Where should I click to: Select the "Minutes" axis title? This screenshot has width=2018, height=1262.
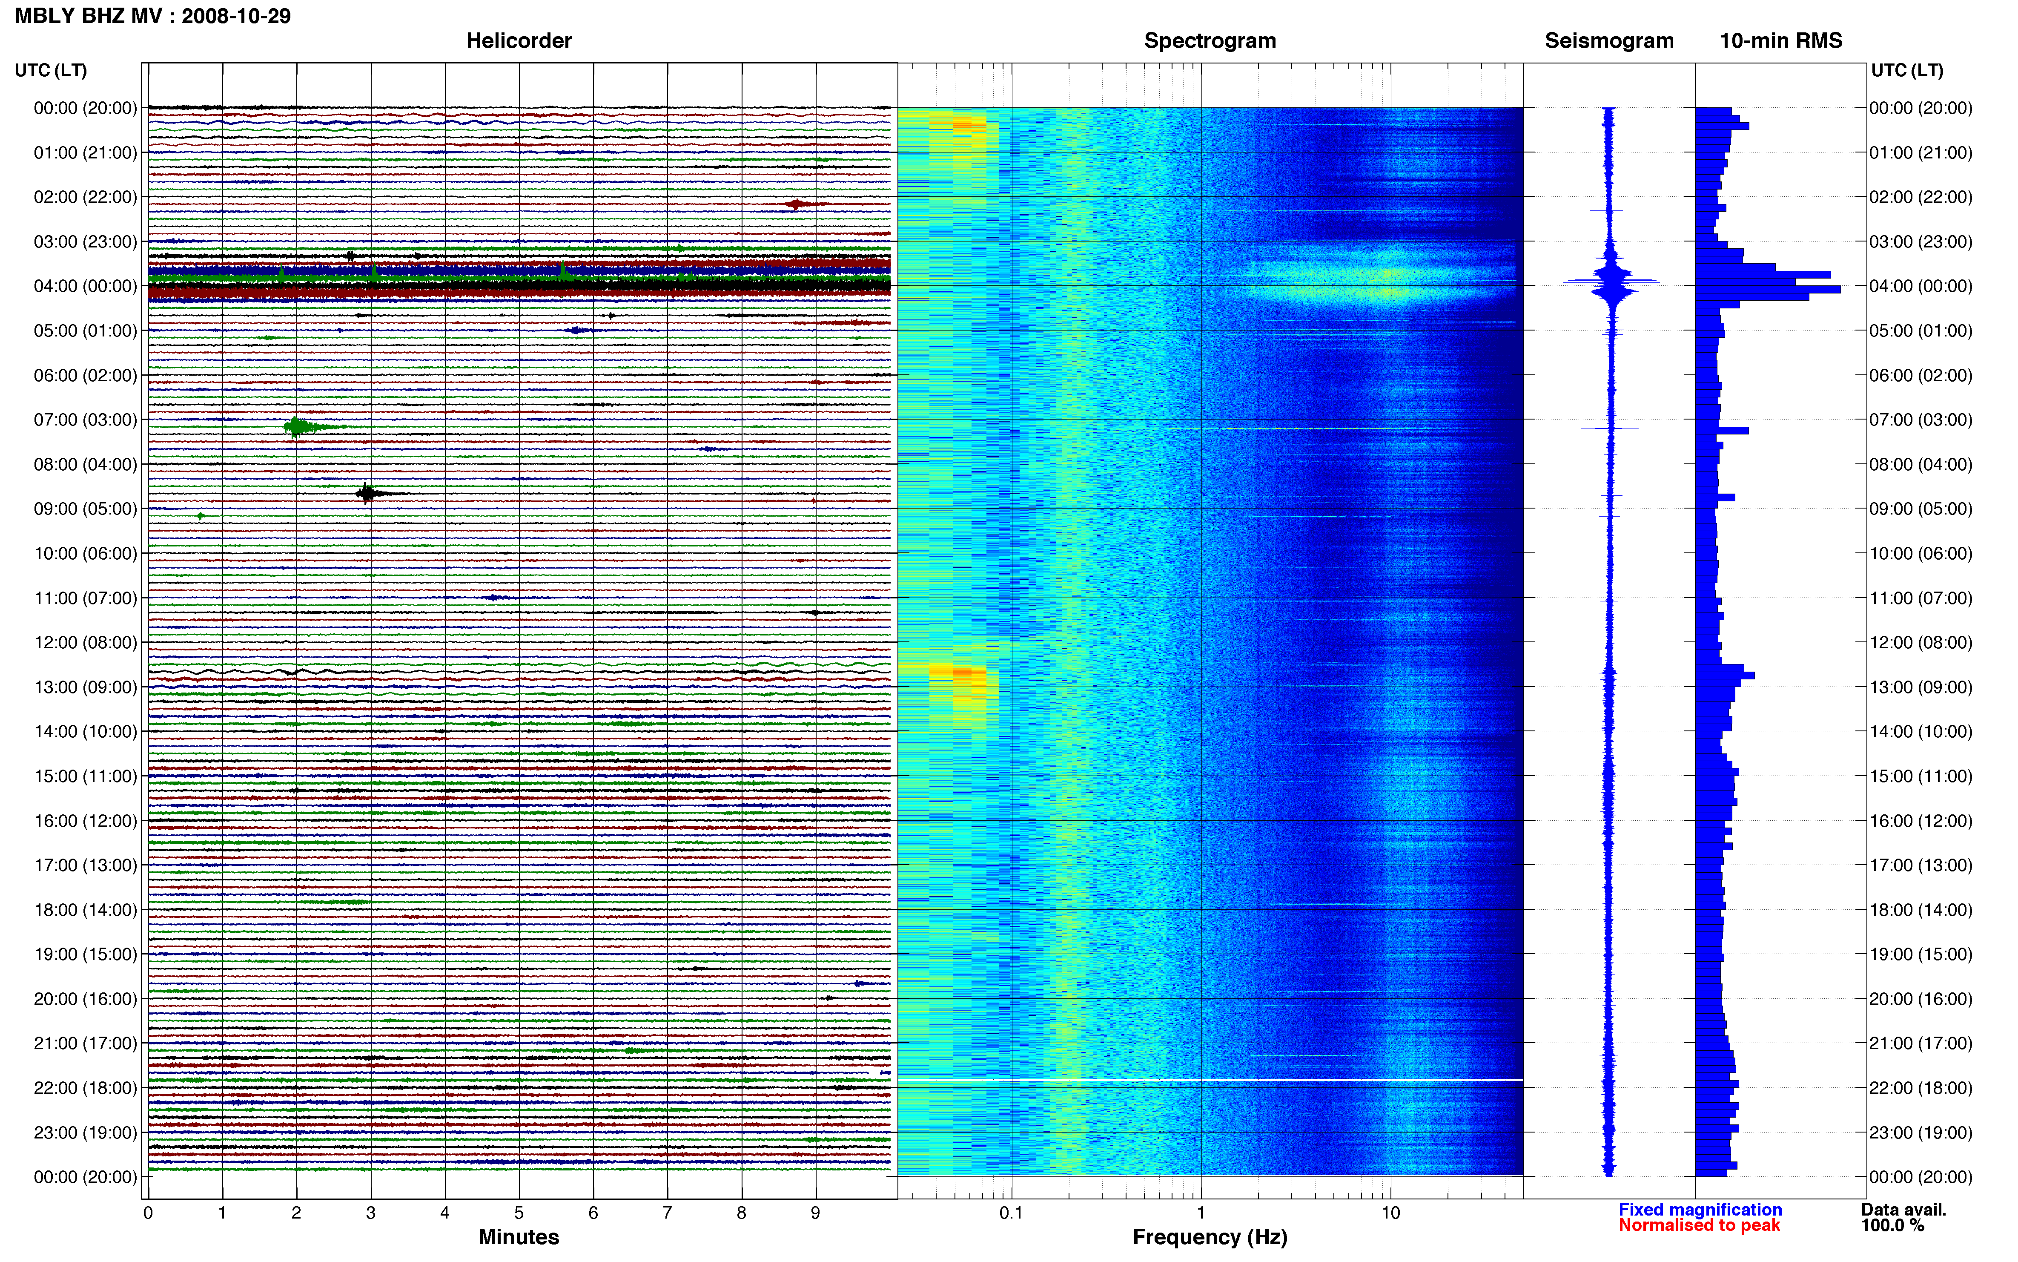coord(518,1236)
